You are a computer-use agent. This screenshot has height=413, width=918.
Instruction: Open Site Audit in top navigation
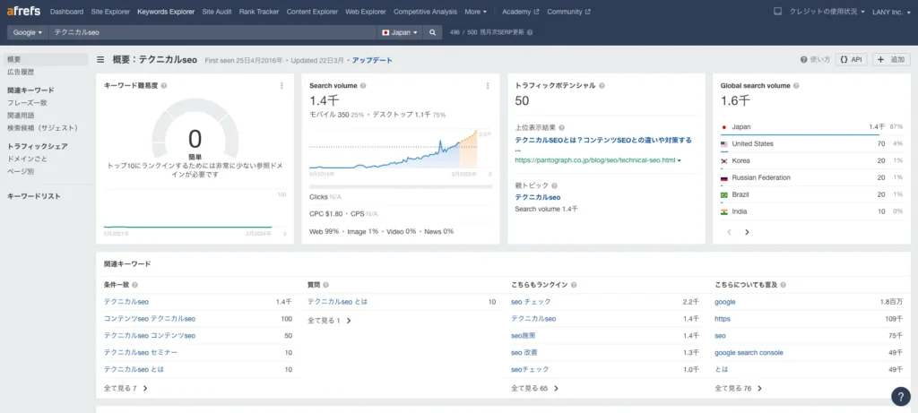pyautogui.click(x=217, y=12)
